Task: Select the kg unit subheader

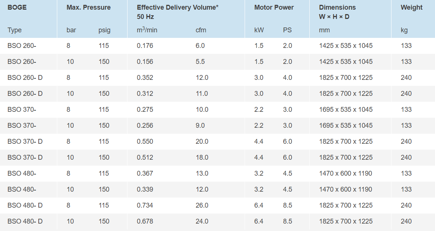Action: click(x=404, y=30)
